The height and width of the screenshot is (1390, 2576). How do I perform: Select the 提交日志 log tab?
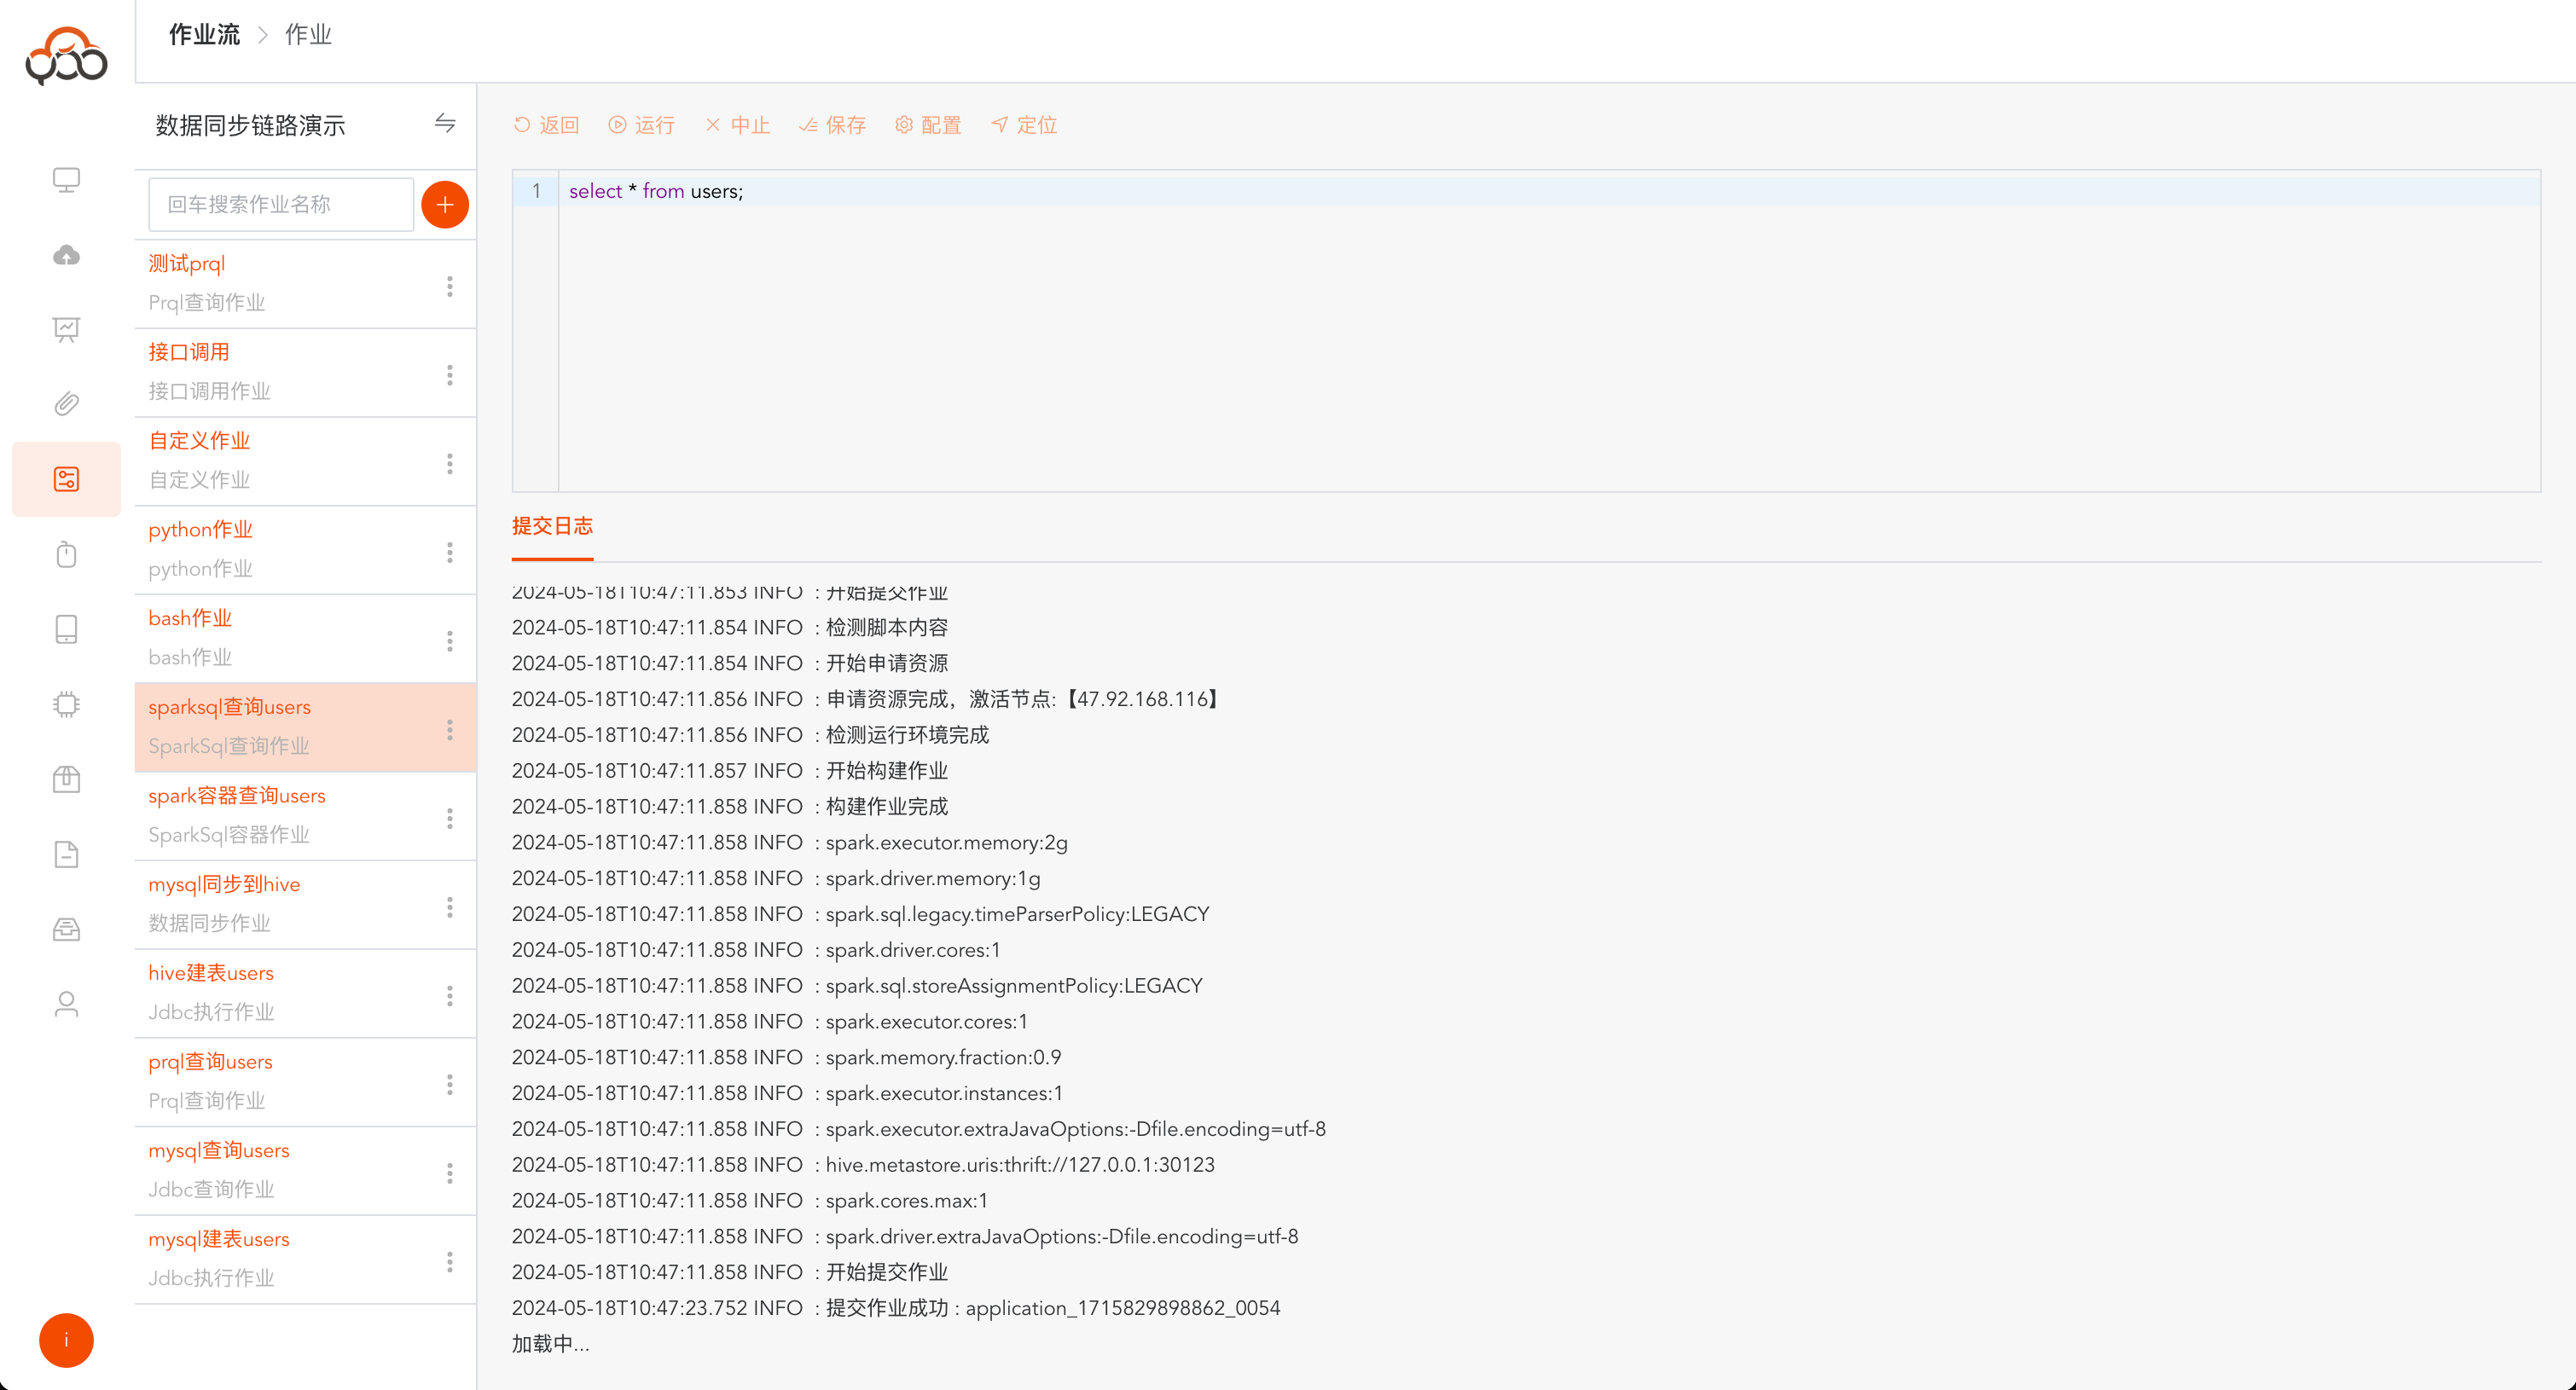tap(552, 526)
